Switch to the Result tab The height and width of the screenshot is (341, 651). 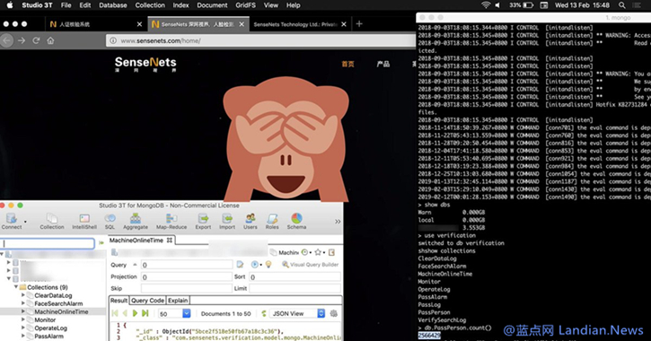[x=119, y=301]
